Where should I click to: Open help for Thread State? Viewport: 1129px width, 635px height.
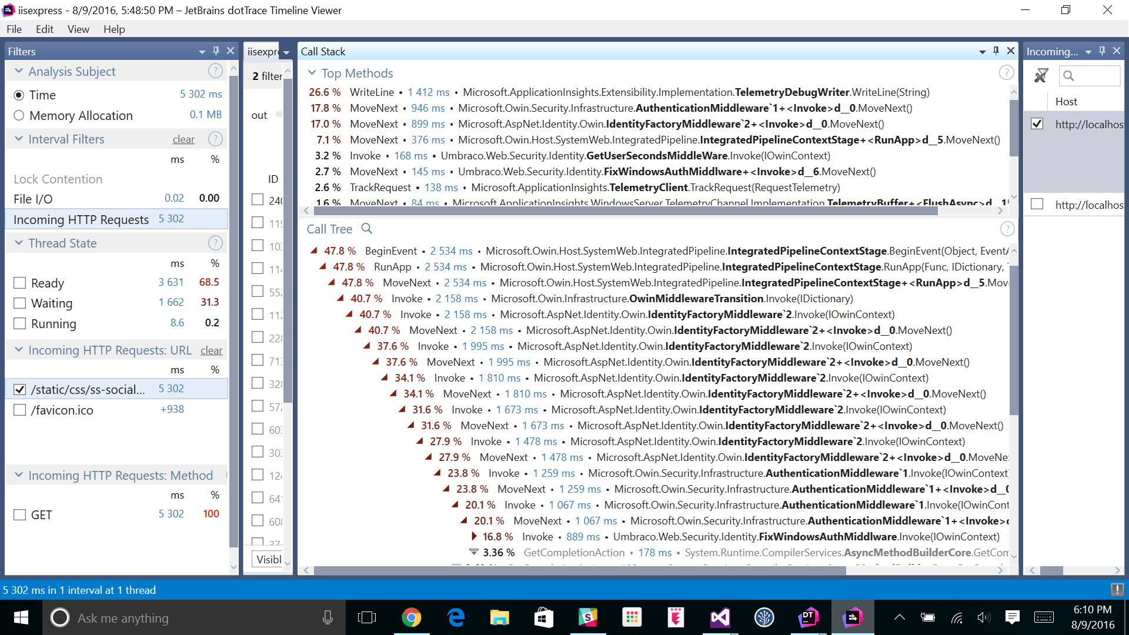tap(215, 243)
